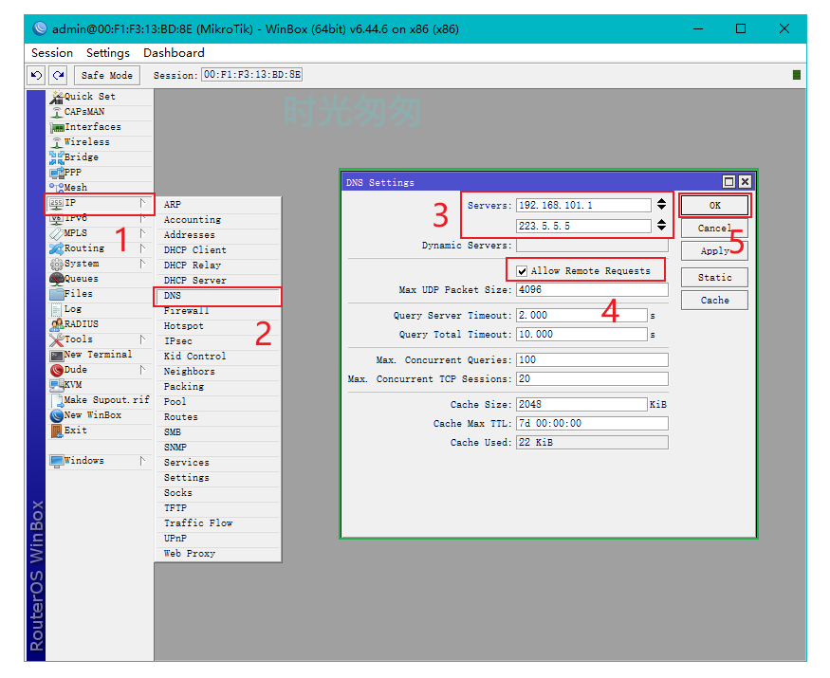Select Services in the IP submenu
The image size is (830, 678).
coord(218,463)
